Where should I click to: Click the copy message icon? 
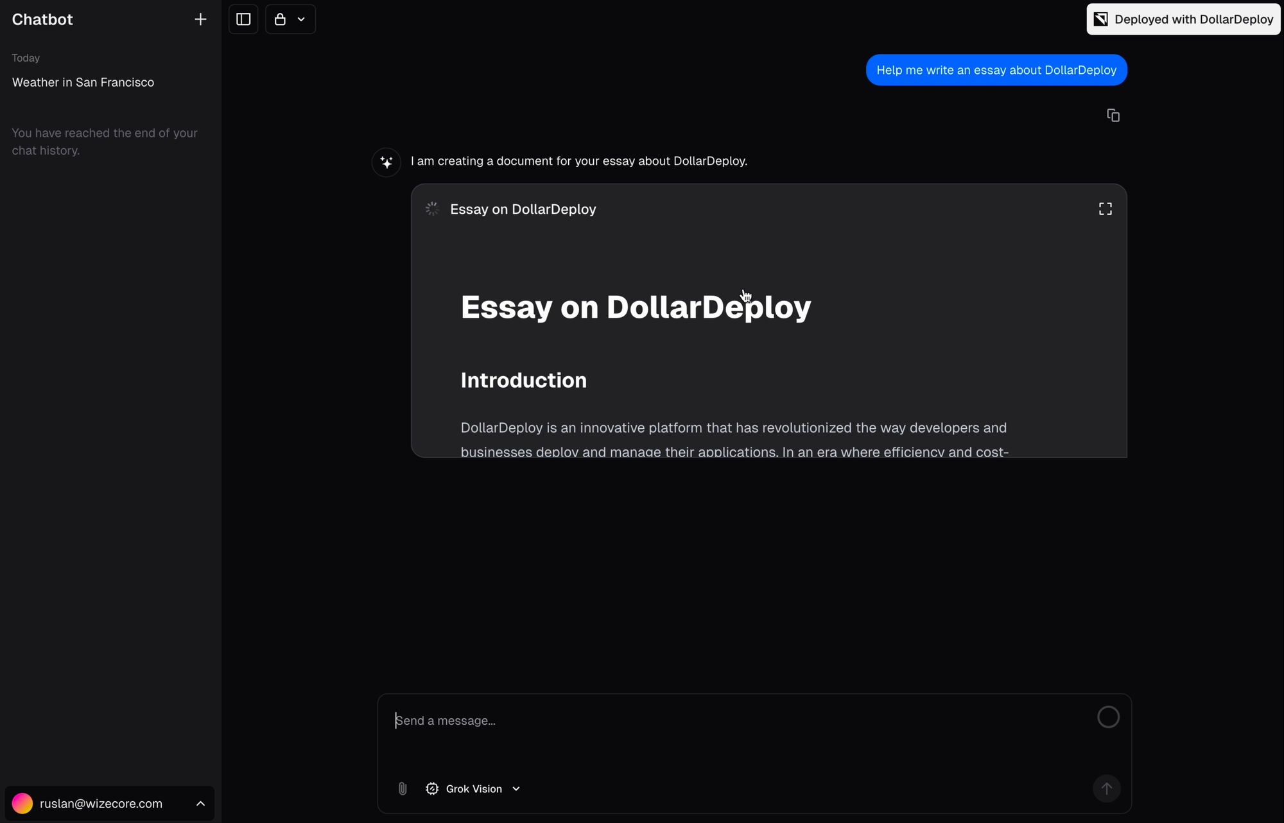click(x=1113, y=116)
